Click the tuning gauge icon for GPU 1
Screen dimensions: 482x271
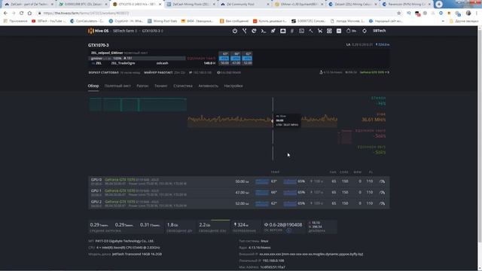[382, 193]
